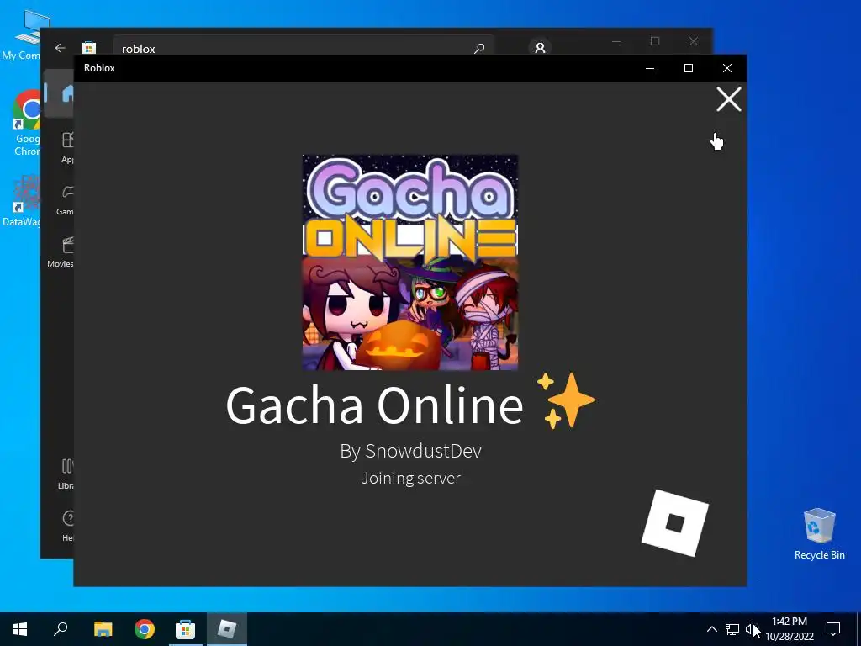Select the DataWagon desktop shortcut
861x646 pixels.
click(22, 200)
